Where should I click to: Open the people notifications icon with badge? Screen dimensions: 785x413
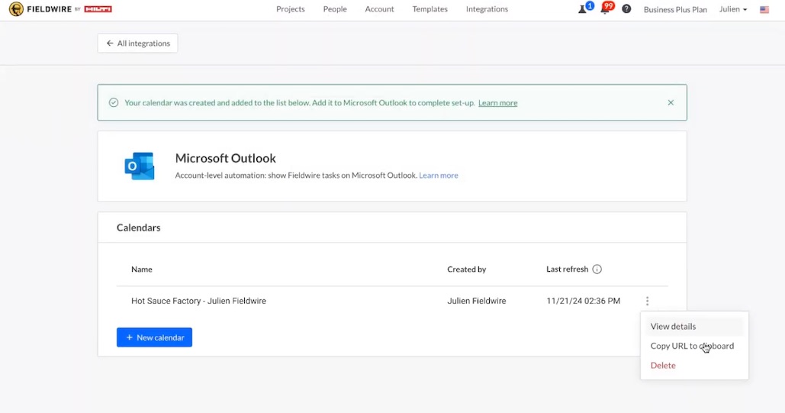[584, 9]
